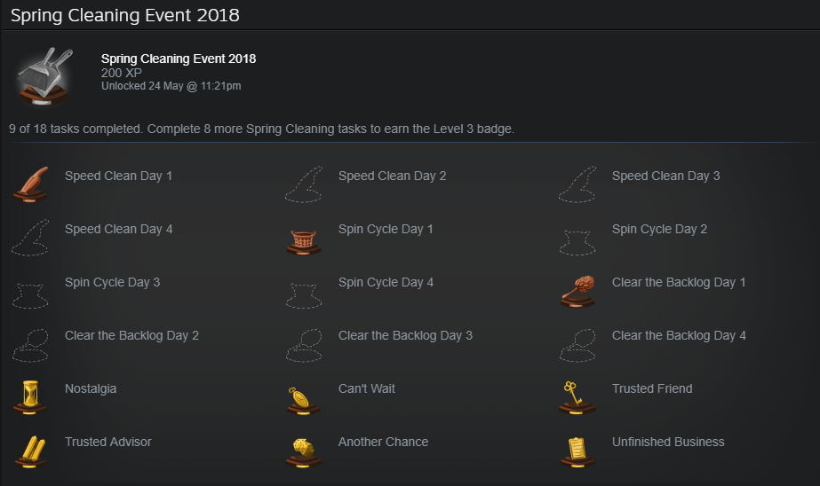The width and height of the screenshot is (820, 486).
Task: Click the Clear the Backlog Day 3 label
Action: click(405, 335)
